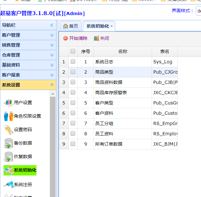This screenshot has height=197, width=201.
Task: Select the 员工资料 name cell
Action: pos(123,134)
